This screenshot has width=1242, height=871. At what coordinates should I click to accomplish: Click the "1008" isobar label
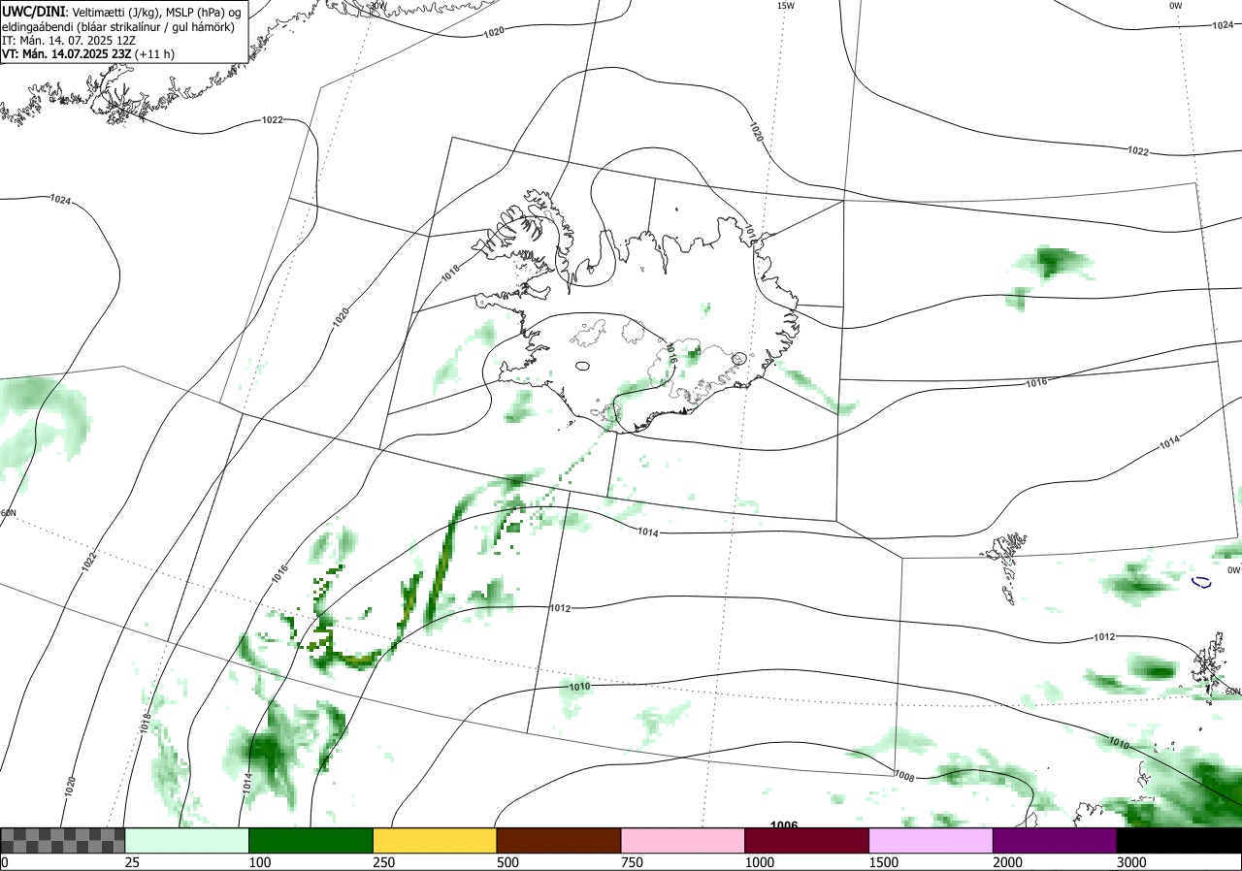[x=905, y=776]
